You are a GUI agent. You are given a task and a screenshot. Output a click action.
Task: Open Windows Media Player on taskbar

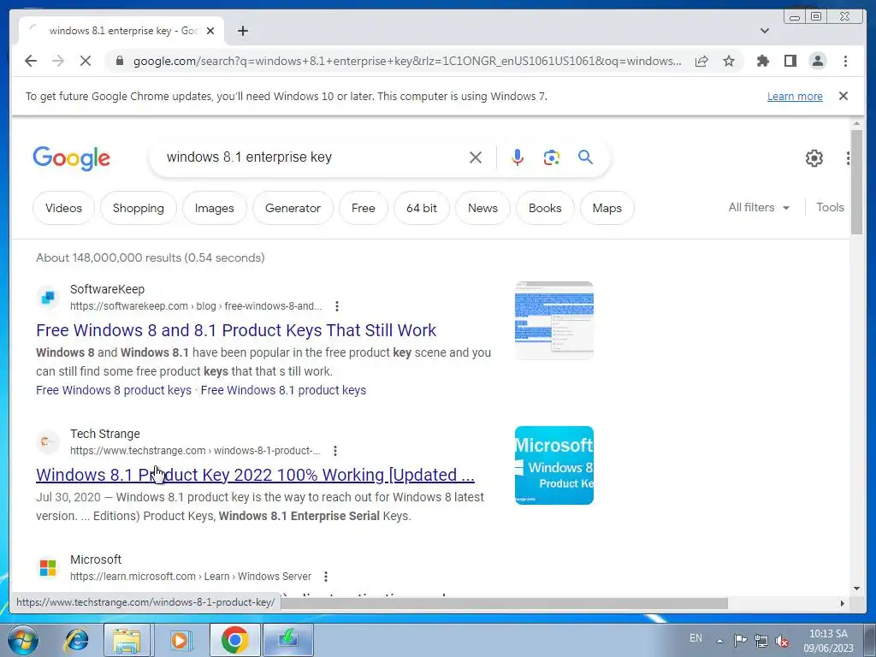click(180, 640)
